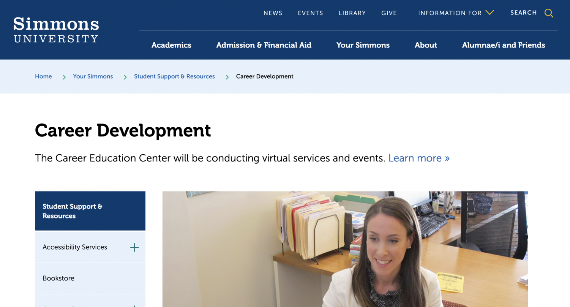Screen dimensions: 570x307
Task: Go to the Library link
Action: click(x=352, y=13)
